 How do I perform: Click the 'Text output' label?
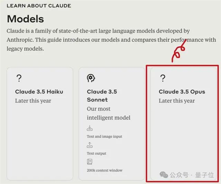(97, 153)
